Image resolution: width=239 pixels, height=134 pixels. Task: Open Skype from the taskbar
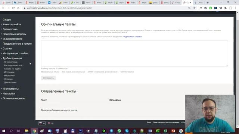coord(127,131)
